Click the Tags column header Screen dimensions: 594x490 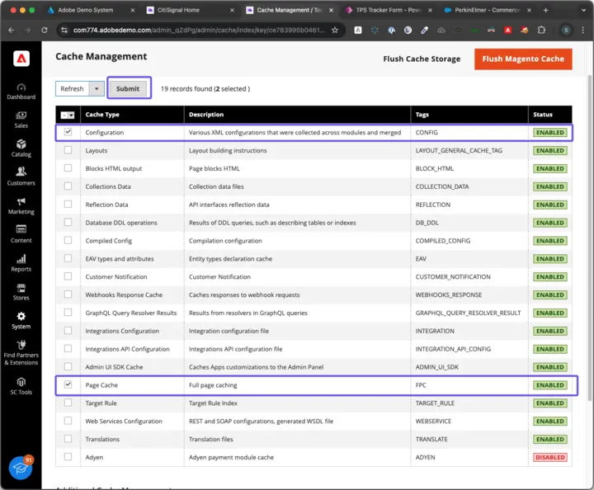469,115
